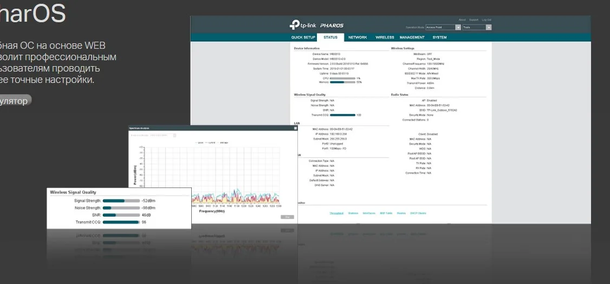This screenshot has height=284, width=610.
Task: Select the Status tab
Action: [x=330, y=37]
